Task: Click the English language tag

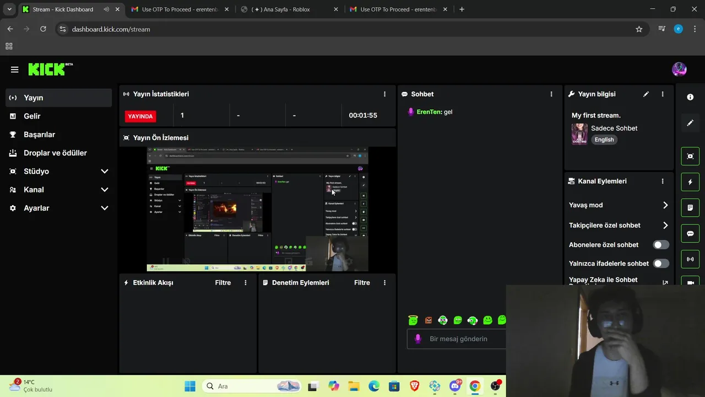Action: point(604,140)
